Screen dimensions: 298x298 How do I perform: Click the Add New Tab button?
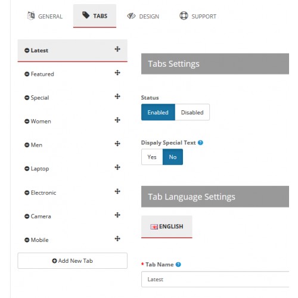tap(73, 260)
